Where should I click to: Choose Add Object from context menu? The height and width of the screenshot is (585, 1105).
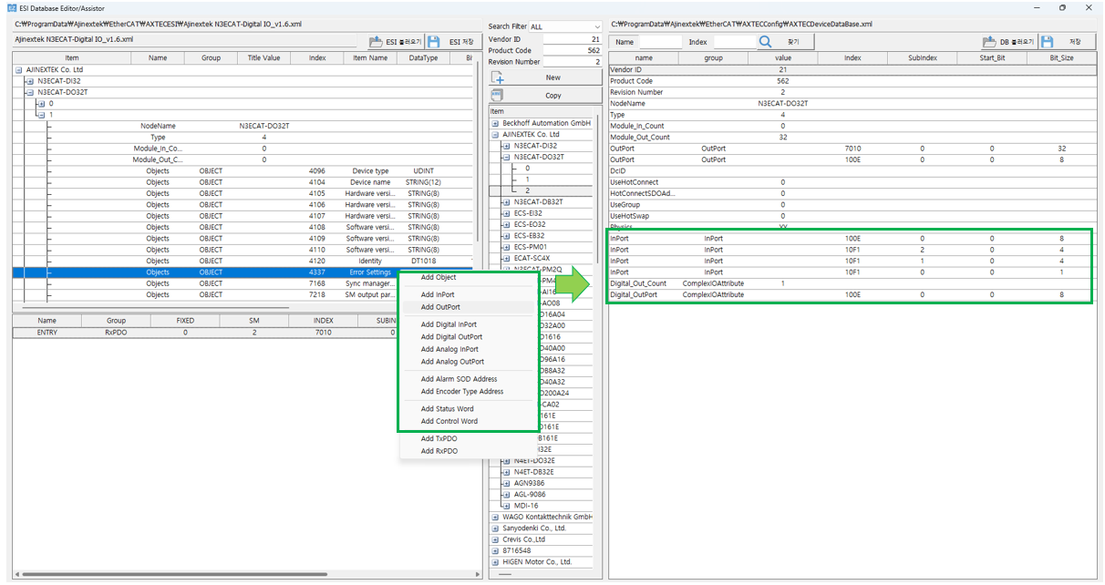(467, 278)
